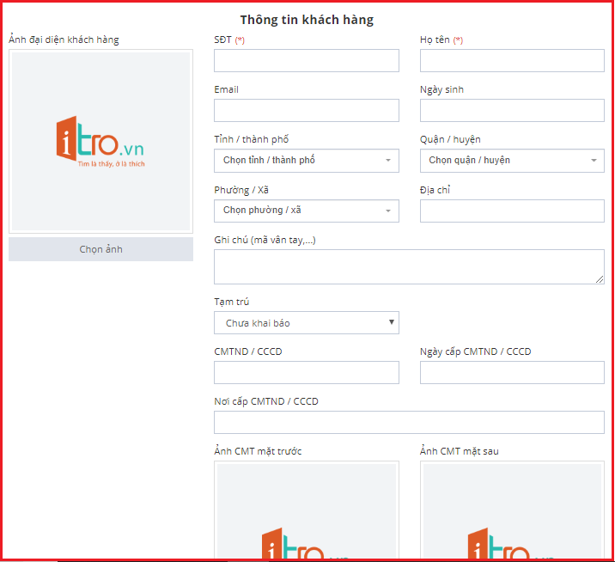This screenshot has width=615, height=562.
Task: Select the Ngày sinh date field
Action: click(x=512, y=111)
